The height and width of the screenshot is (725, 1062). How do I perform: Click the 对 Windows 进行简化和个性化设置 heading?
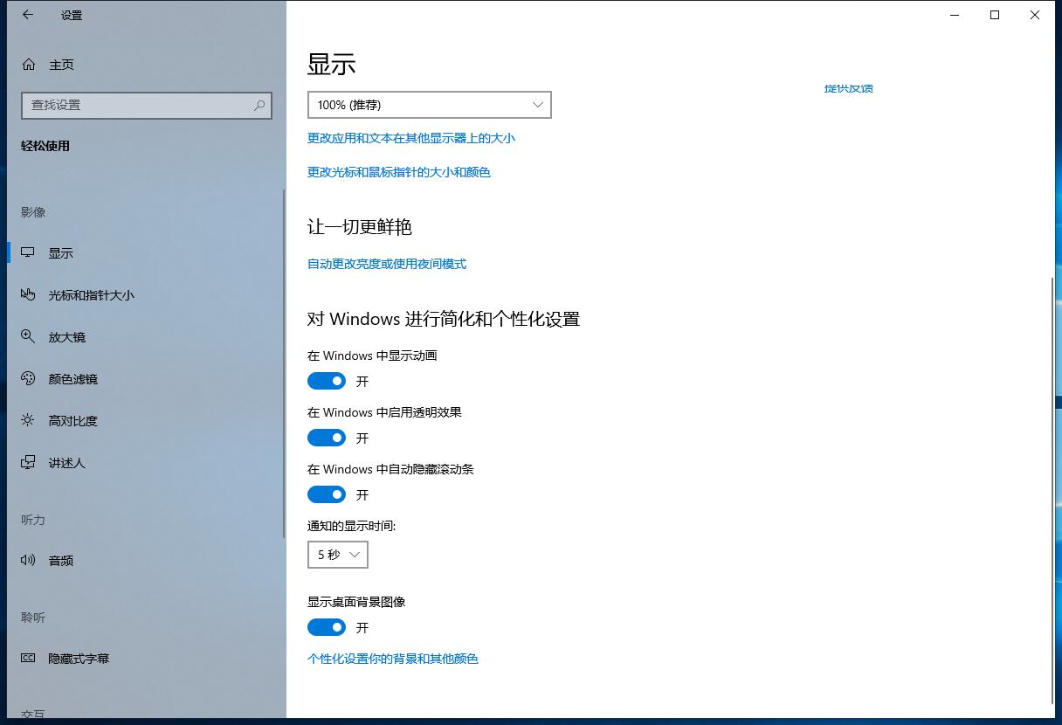[x=444, y=319]
